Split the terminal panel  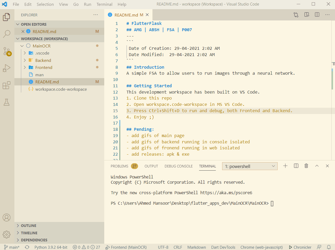tap(296, 166)
